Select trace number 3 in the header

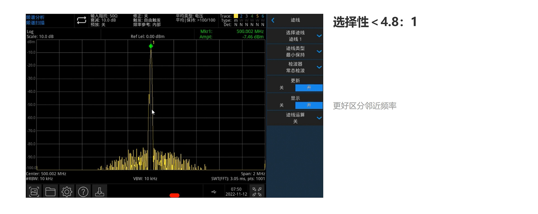tap(247, 16)
